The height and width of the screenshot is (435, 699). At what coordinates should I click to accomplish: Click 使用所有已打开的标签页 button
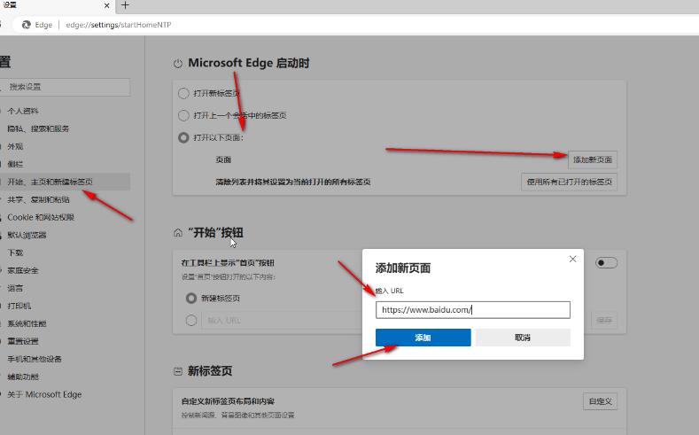click(570, 182)
